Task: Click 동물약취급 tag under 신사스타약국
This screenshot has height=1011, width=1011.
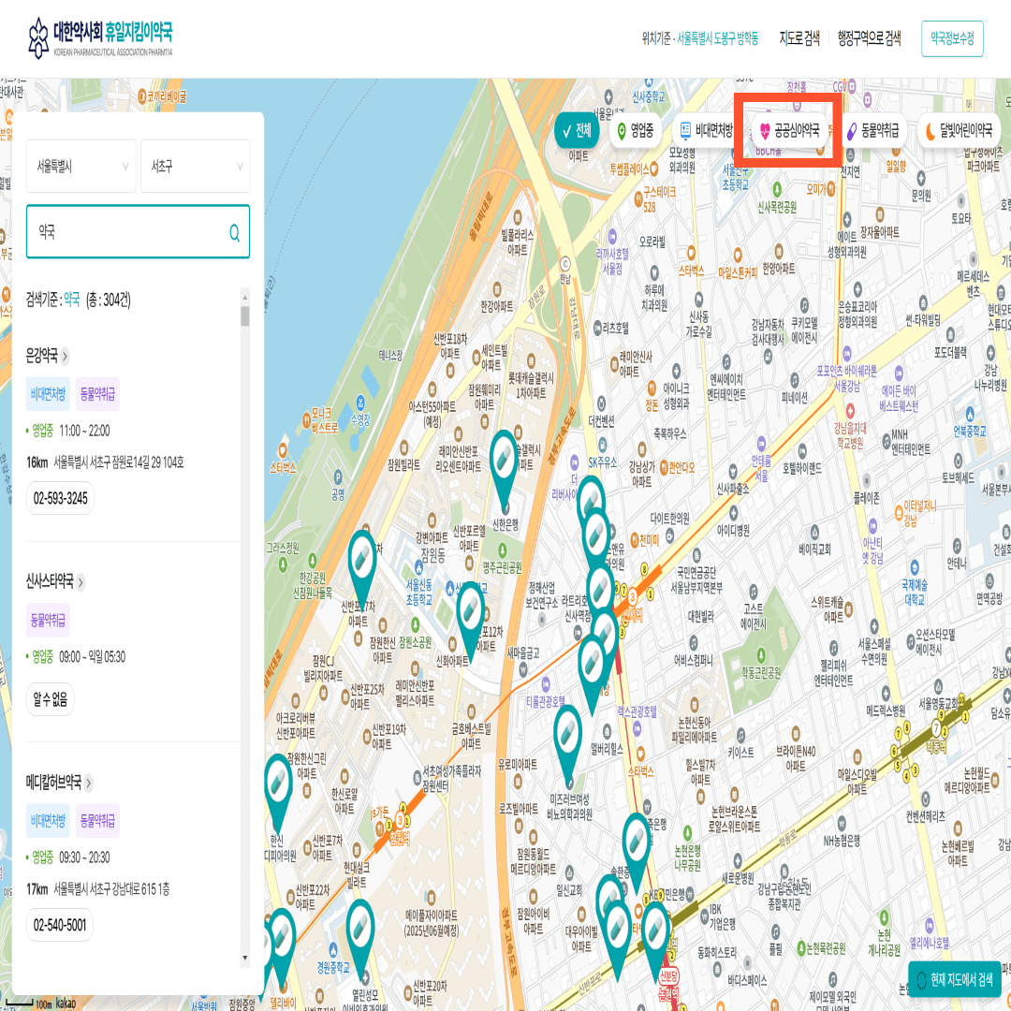Action: point(49,621)
